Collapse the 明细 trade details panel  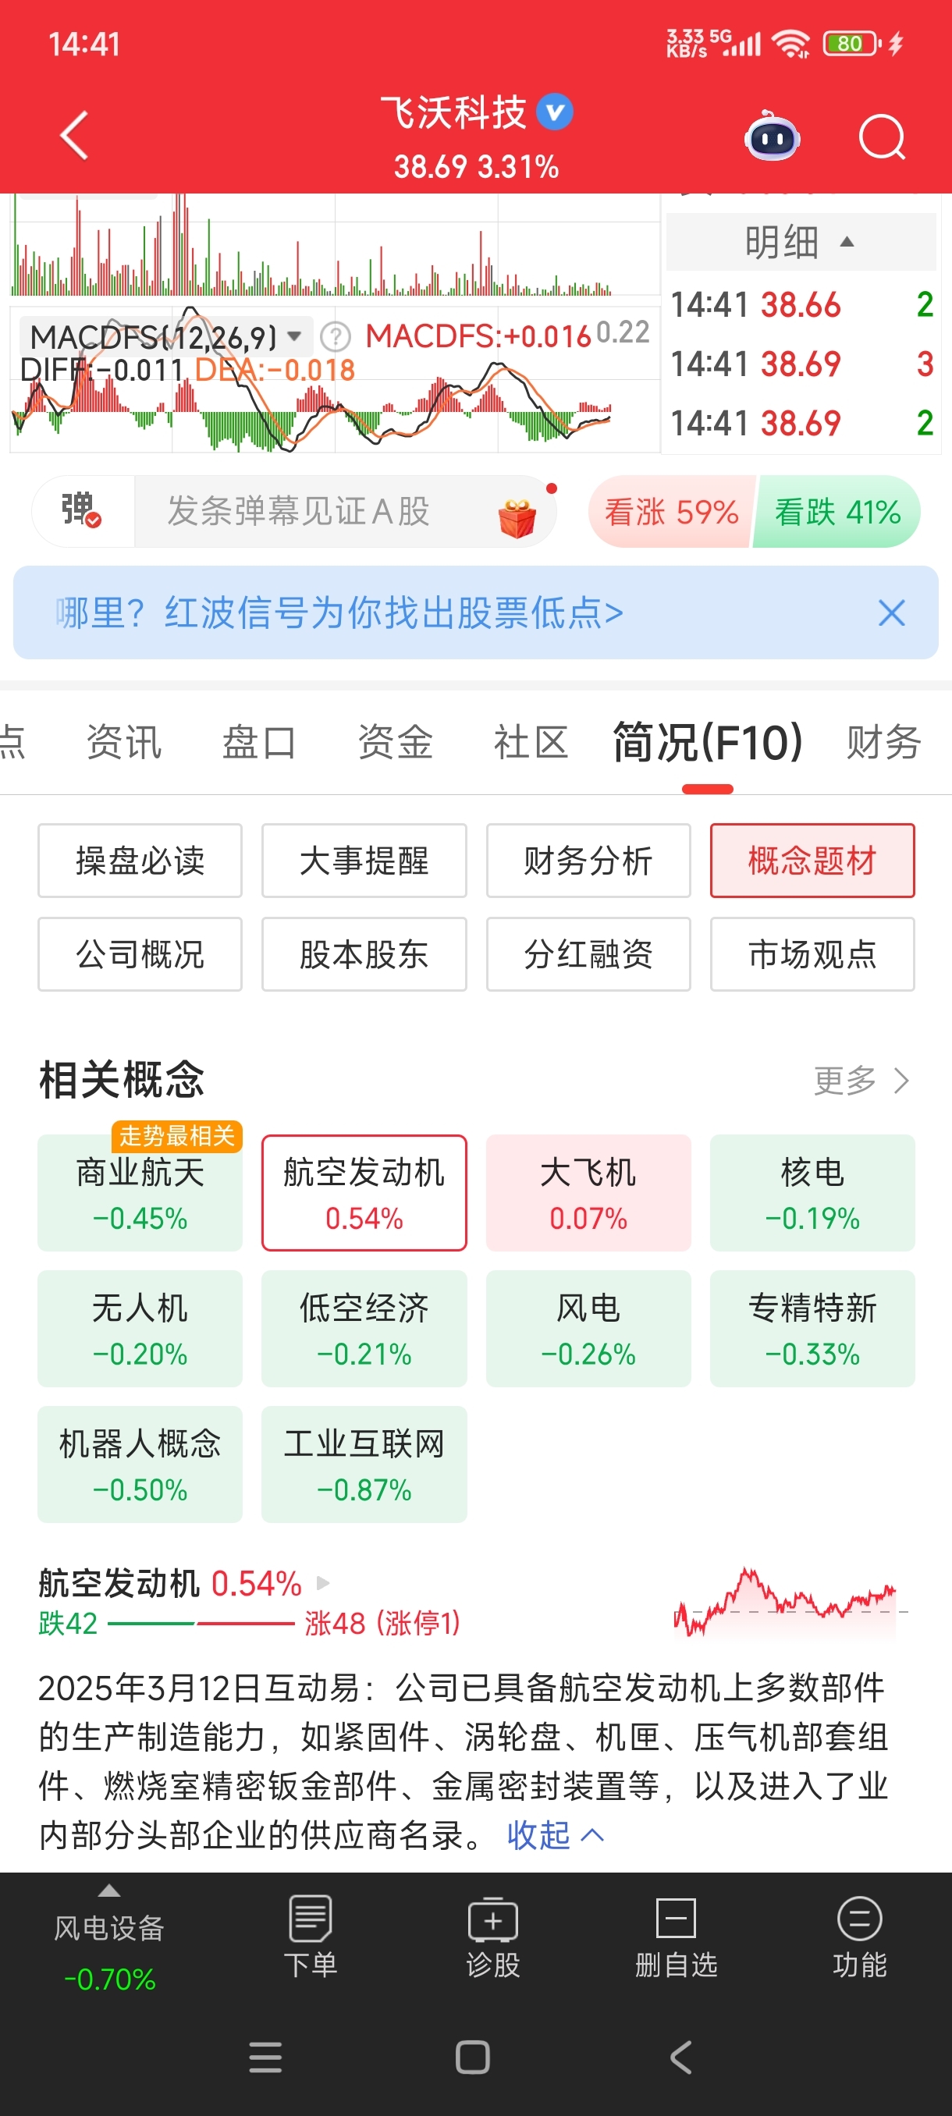801,242
